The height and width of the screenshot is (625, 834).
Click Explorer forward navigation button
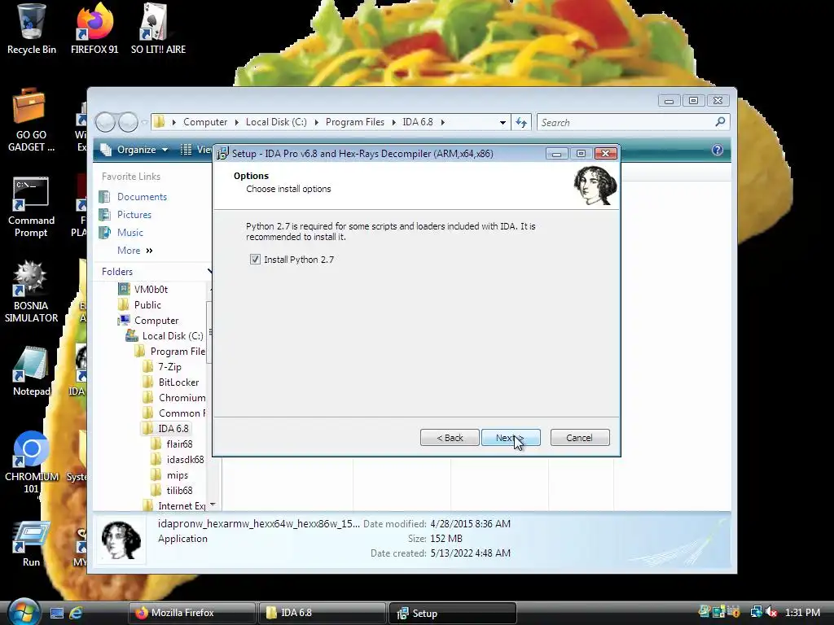click(128, 122)
